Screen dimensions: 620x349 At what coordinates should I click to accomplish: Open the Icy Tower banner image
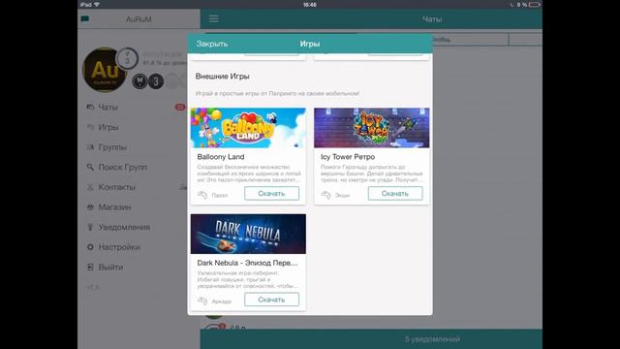372,128
